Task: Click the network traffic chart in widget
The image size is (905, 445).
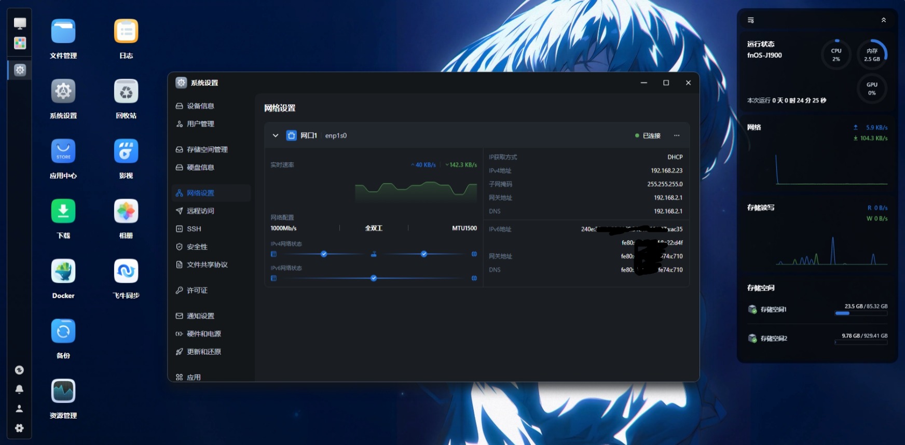Action: pos(831,169)
